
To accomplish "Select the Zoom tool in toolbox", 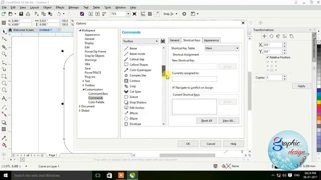I will (x=4, y=54).
